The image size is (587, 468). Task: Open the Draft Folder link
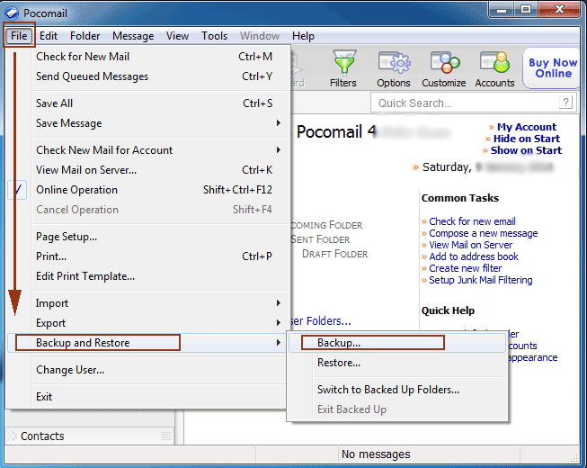point(335,254)
